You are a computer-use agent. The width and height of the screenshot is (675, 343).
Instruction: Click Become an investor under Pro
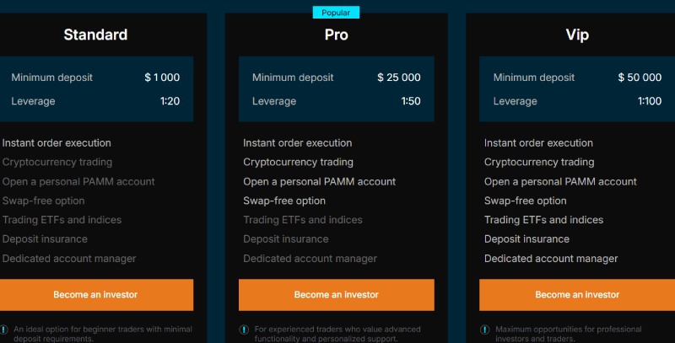(336, 295)
